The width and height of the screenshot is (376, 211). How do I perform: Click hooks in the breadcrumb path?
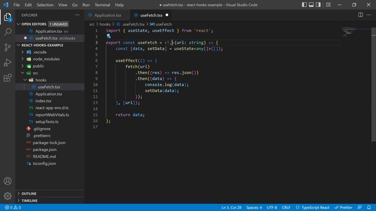click(105, 24)
